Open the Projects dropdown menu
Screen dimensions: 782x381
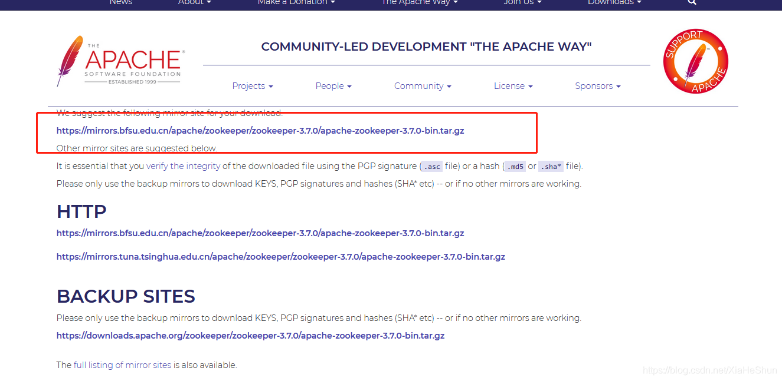pos(253,86)
